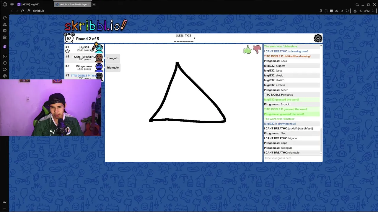The width and height of the screenshot is (378, 212).
Task: Open Easy Setup sliders icon
Action: (373, 11)
